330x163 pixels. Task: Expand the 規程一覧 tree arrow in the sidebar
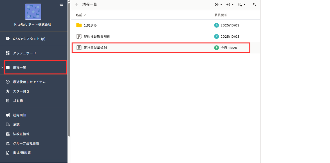pos(2,68)
